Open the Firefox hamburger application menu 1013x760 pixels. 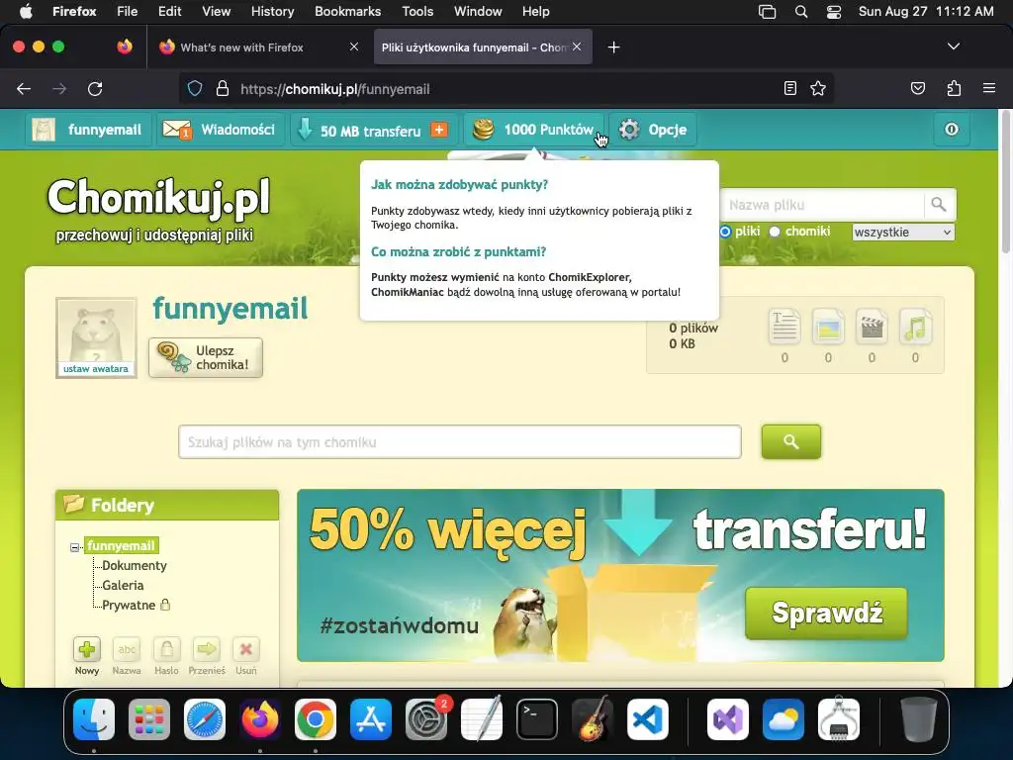click(988, 88)
